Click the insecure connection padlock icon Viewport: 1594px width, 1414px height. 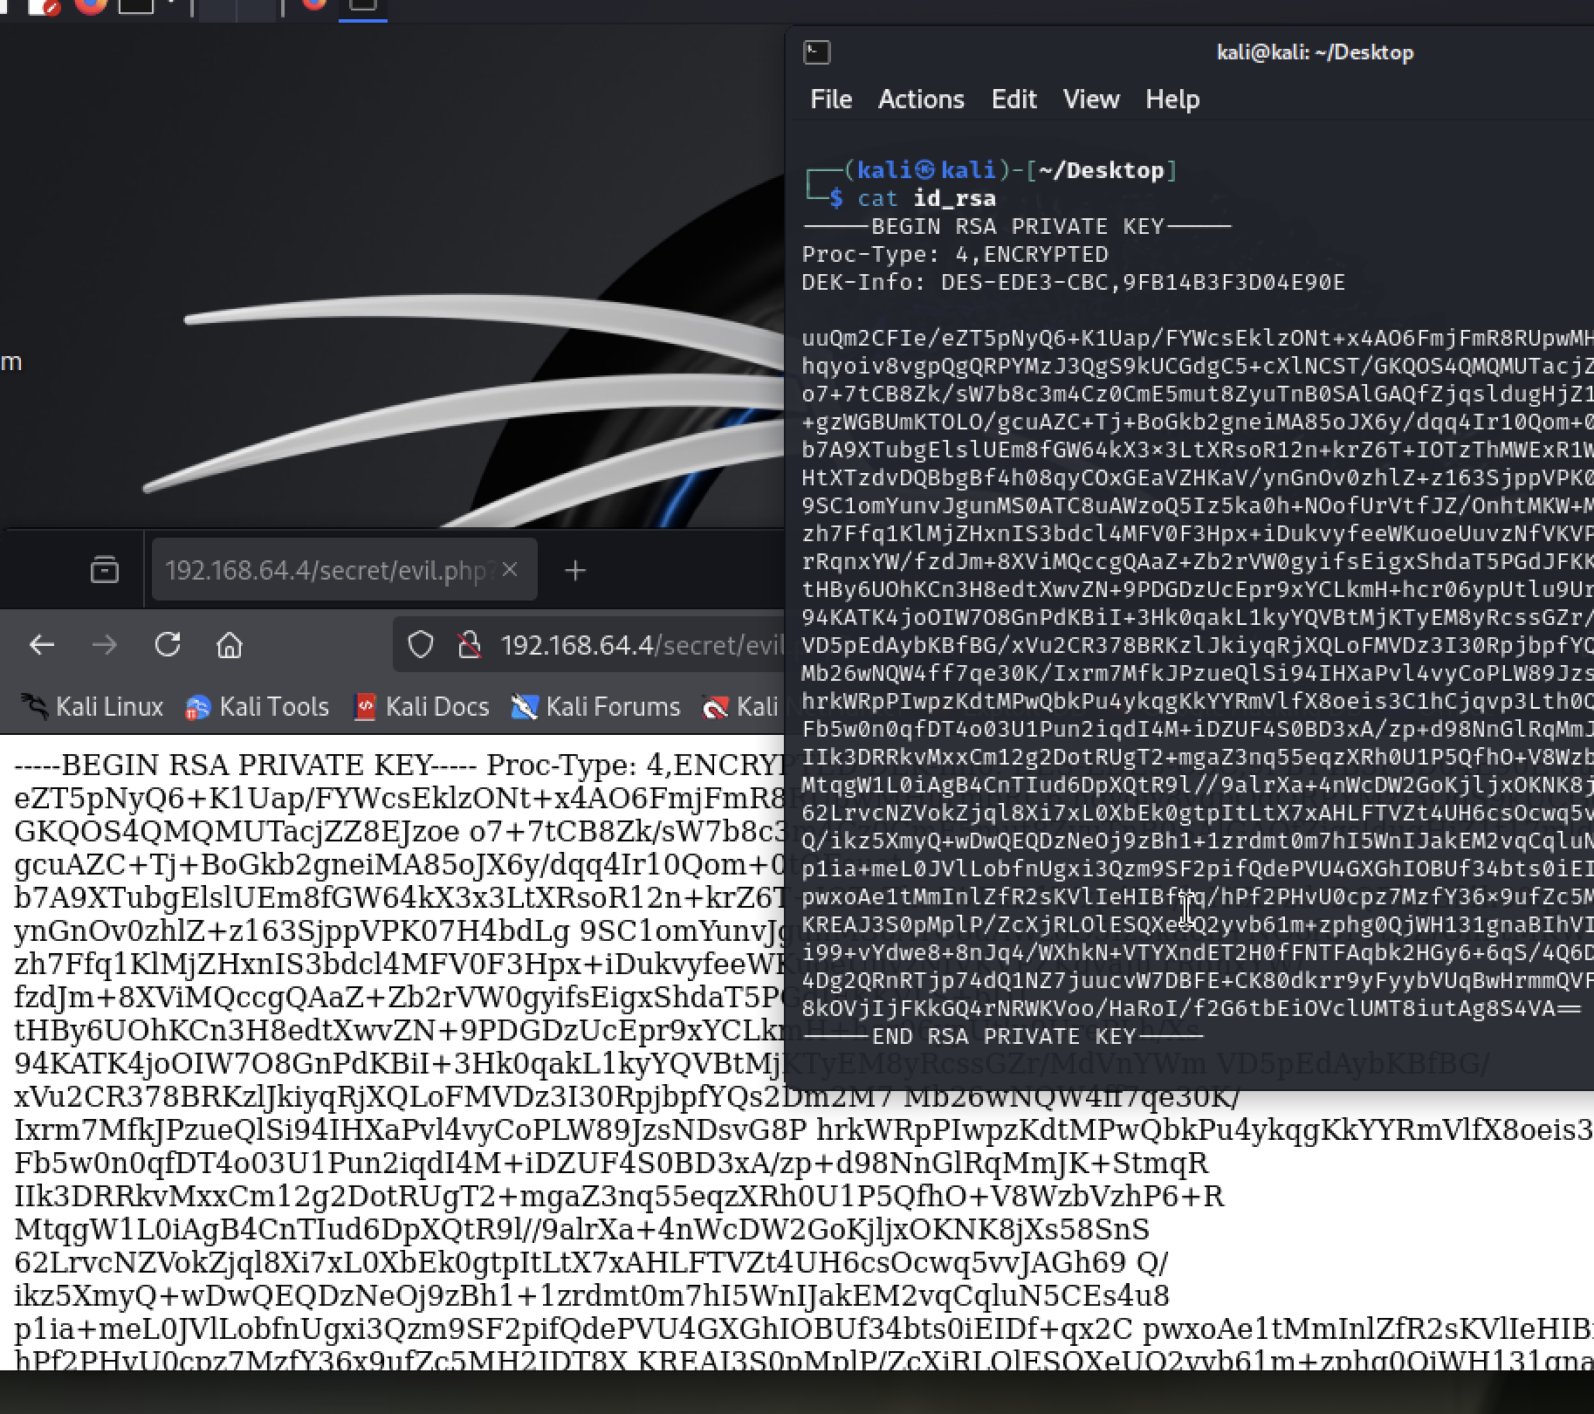[x=470, y=645]
